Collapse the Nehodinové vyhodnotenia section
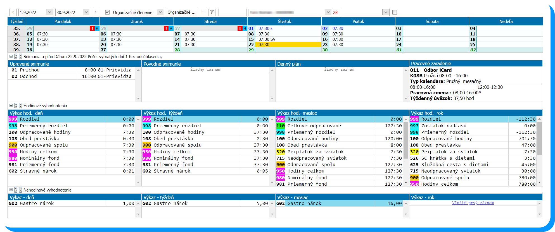 click(x=11, y=190)
